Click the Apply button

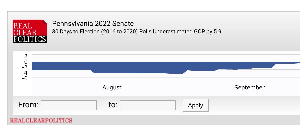(x=195, y=105)
